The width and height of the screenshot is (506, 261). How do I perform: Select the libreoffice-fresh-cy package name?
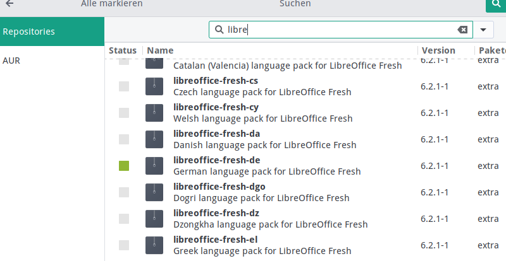pos(216,107)
